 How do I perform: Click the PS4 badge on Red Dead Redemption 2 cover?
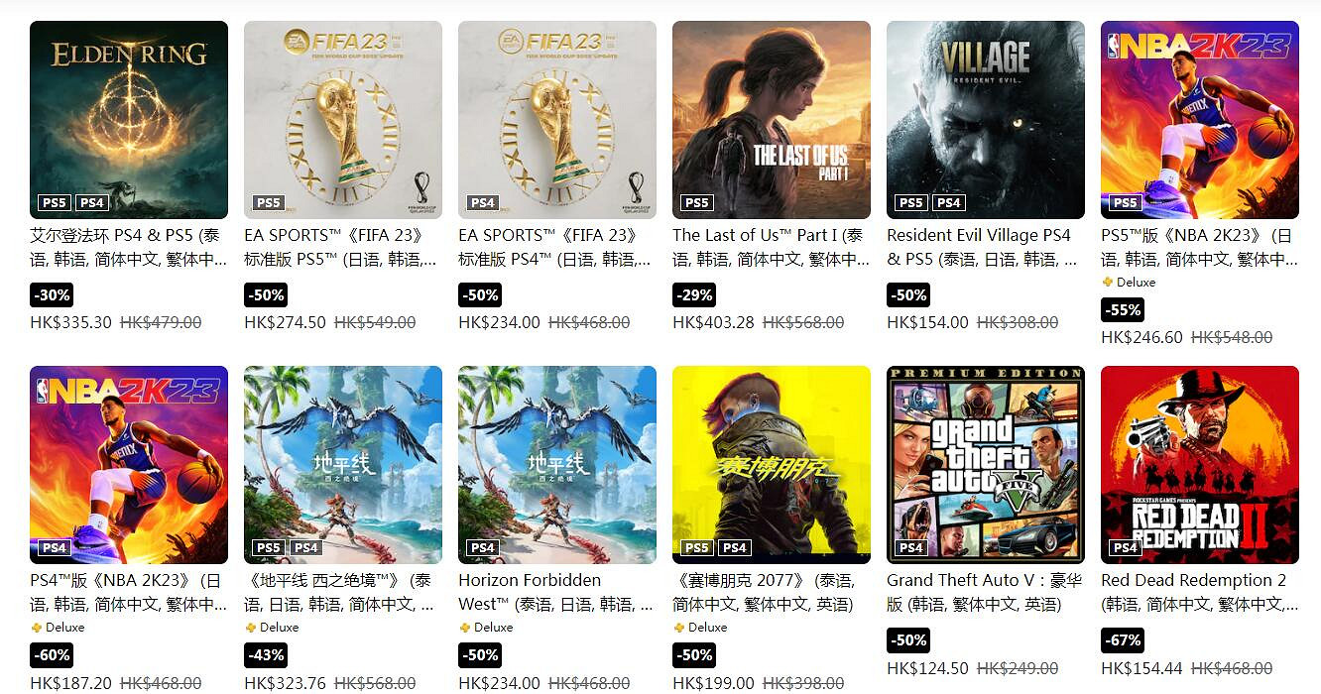1126,547
